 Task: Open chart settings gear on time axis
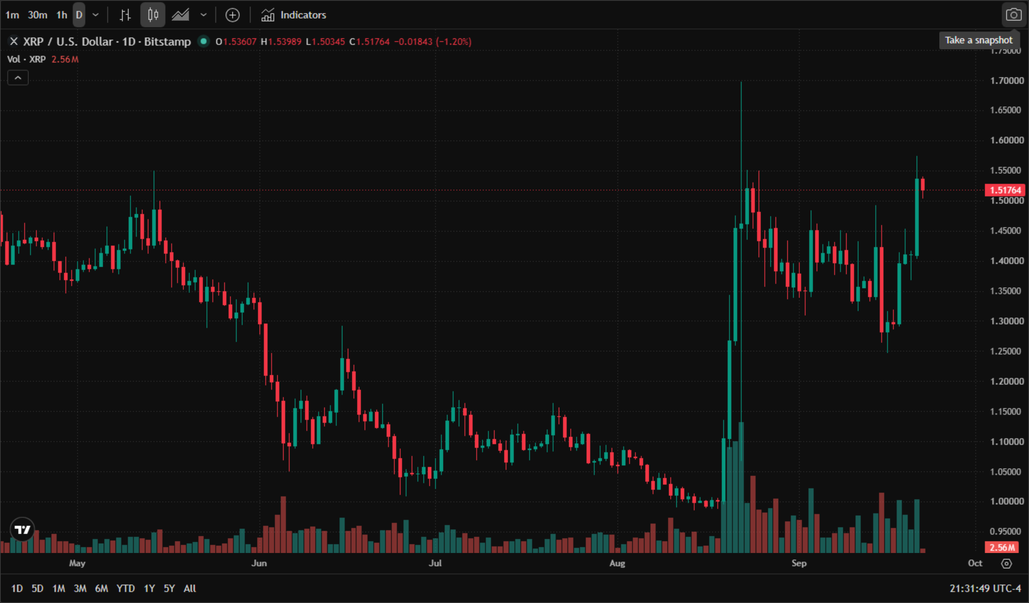(1007, 563)
